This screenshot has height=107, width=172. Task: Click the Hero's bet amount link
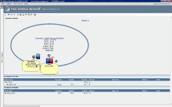pyautogui.click(x=51, y=57)
